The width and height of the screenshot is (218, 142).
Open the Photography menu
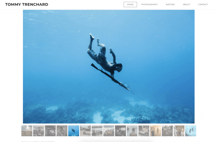coord(149,4)
